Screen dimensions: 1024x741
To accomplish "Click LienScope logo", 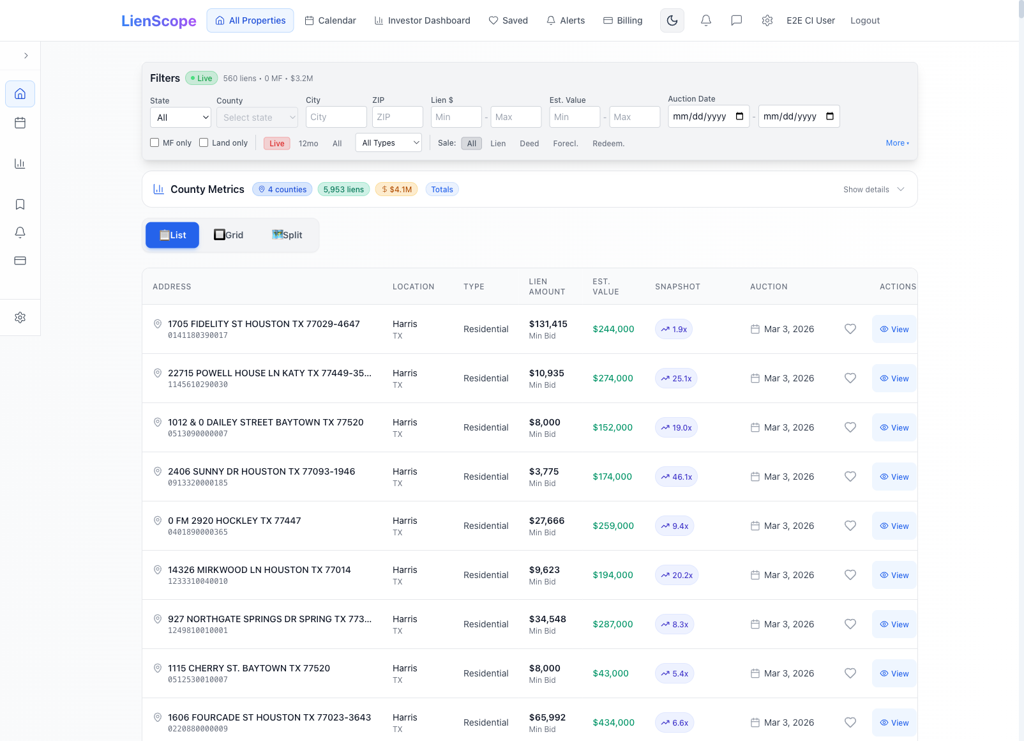I will (x=159, y=20).
